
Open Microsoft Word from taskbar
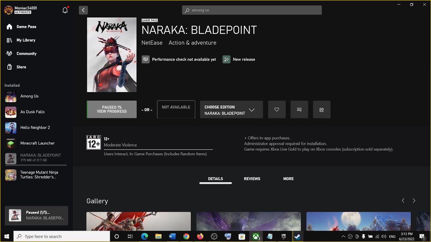[172, 236]
